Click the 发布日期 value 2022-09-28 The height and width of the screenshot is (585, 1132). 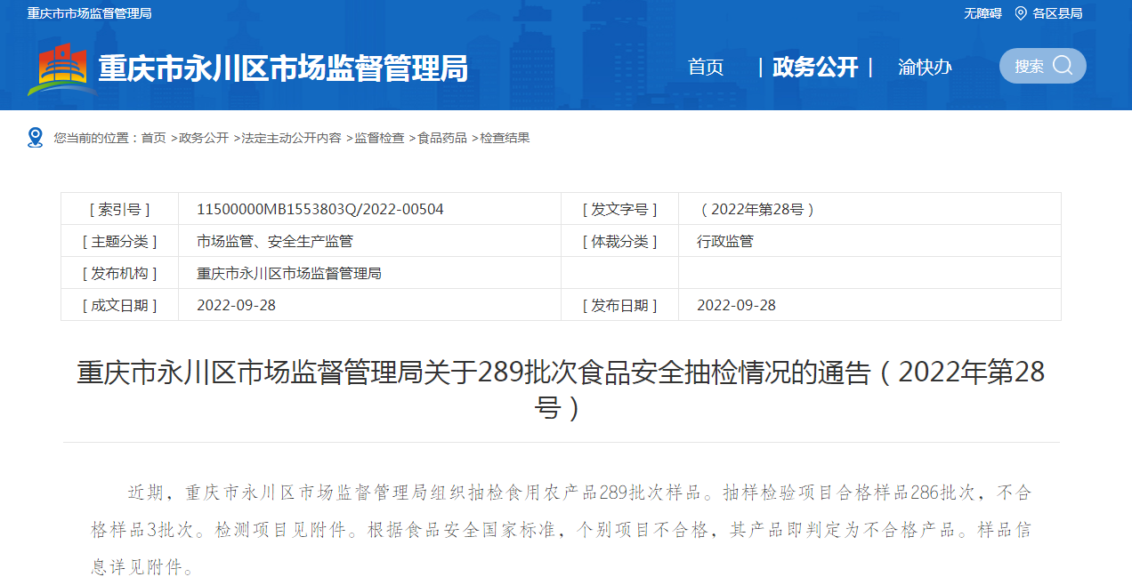(737, 306)
